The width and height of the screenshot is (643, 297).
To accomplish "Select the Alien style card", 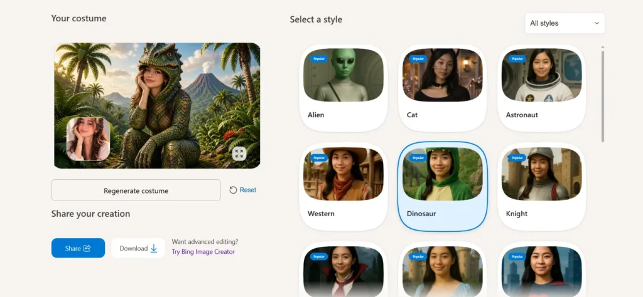I will tap(343, 88).
